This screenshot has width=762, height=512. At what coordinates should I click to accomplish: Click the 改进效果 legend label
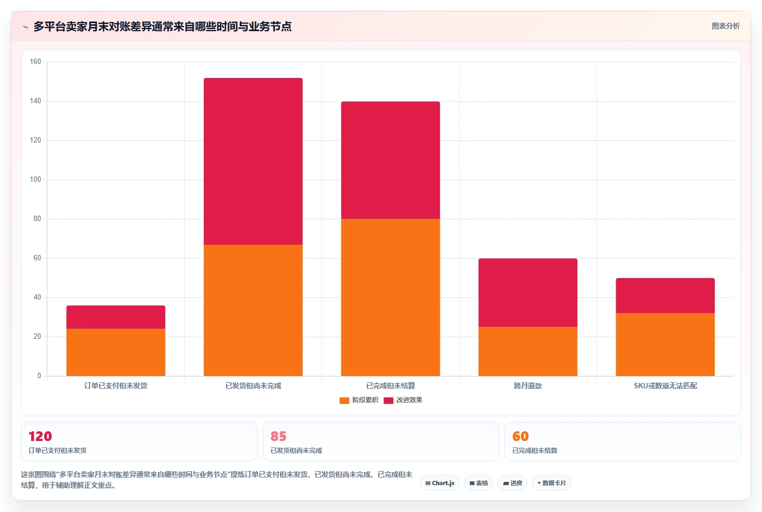point(409,400)
